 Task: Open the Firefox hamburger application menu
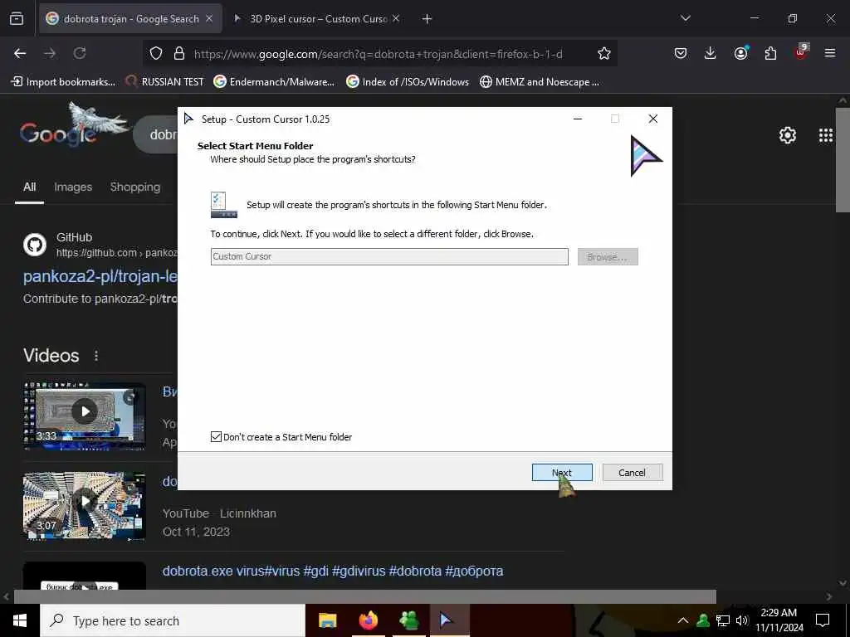[x=830, y=53]
